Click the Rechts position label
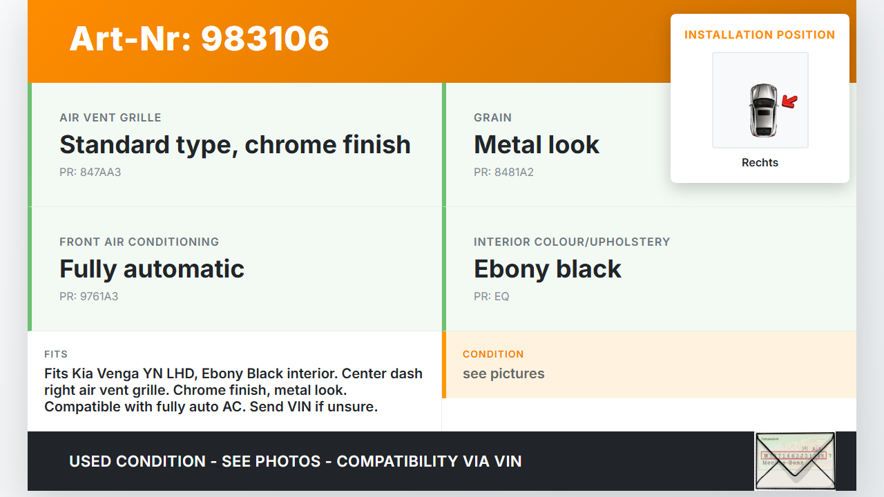Screen dimensions: 884x497 click(760, 163)
